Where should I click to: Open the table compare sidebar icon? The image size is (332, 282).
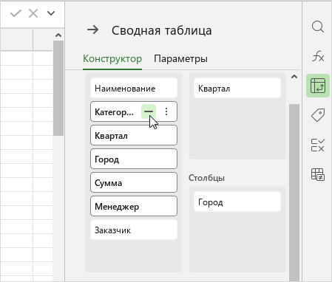click(x=318, y=174)
